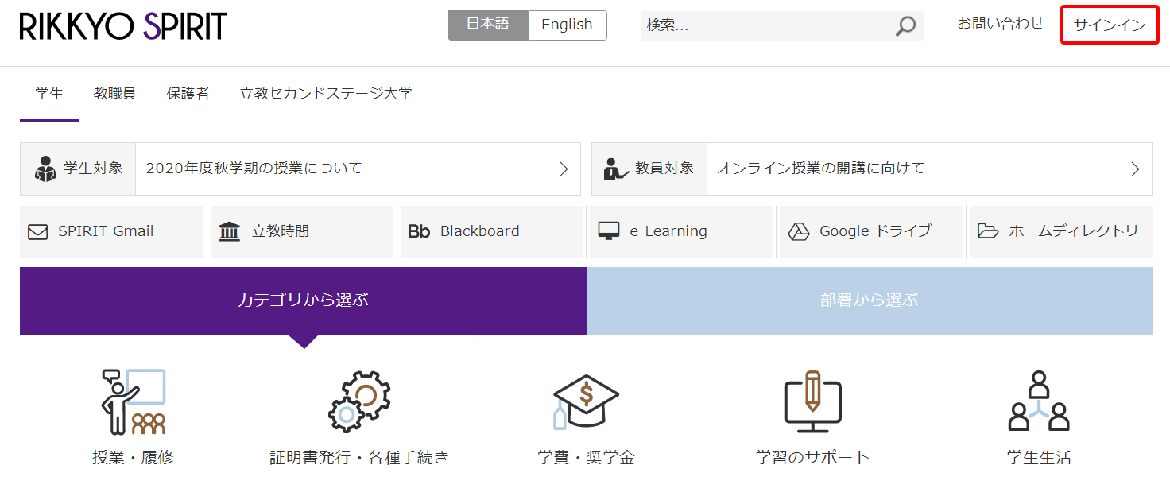Image resolution: width=1170 pixels, height=500 pixels.
Task: Switch to カテゴリから選ぶ tab
Action: coord(303,300)
